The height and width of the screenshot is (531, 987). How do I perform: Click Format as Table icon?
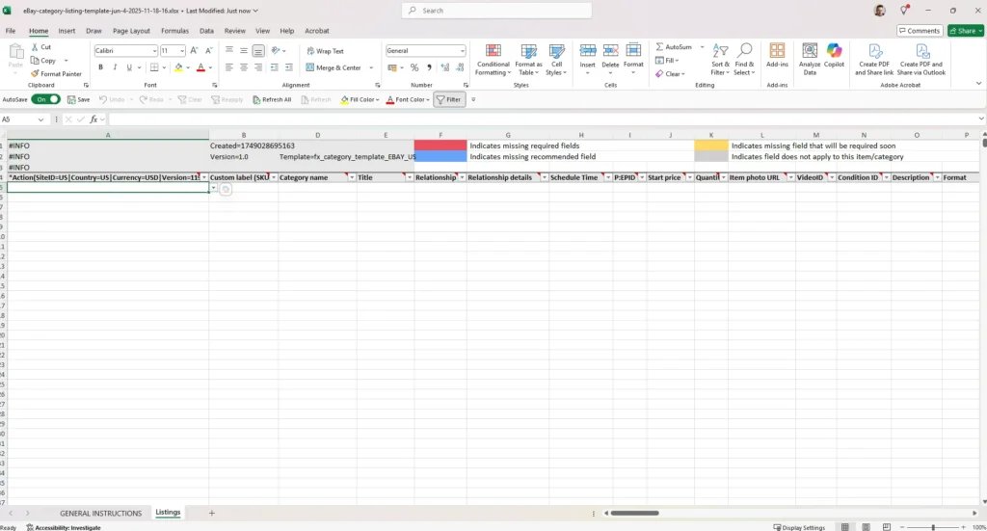tap(528, 60)
